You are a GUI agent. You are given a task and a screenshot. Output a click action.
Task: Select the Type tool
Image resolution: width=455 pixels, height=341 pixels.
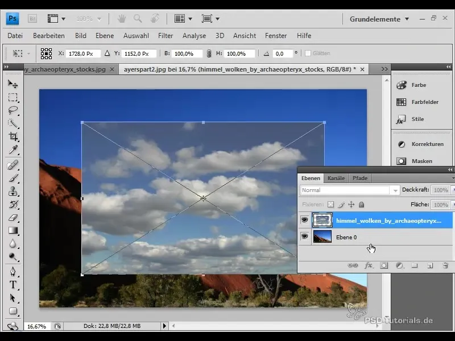(x=13, y=285)
